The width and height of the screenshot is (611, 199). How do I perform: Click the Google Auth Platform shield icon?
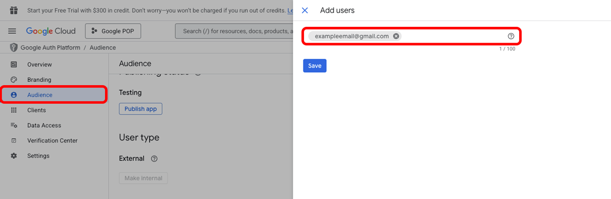tap(14, 48)
